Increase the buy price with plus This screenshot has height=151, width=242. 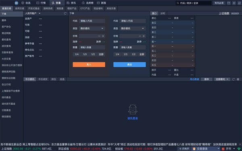[x=103, y=36]
